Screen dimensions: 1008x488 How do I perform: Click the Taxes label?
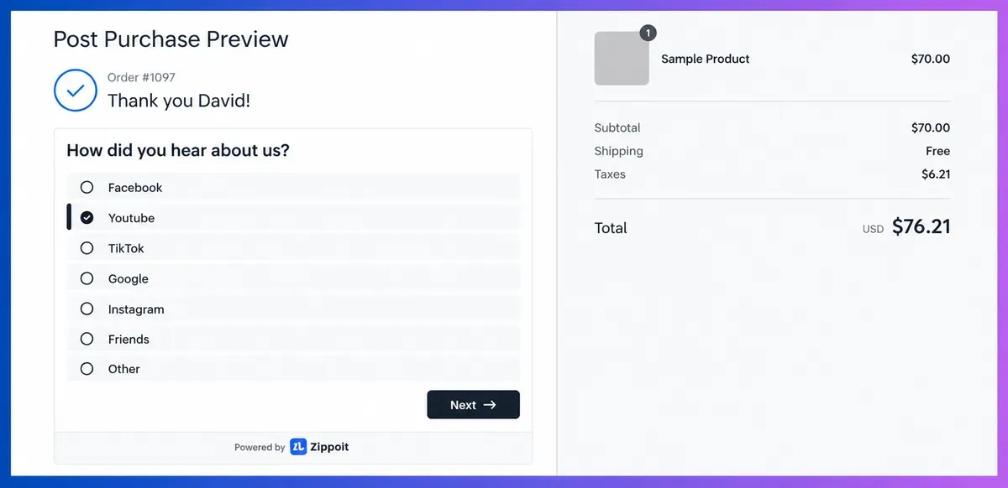[610, 174]
